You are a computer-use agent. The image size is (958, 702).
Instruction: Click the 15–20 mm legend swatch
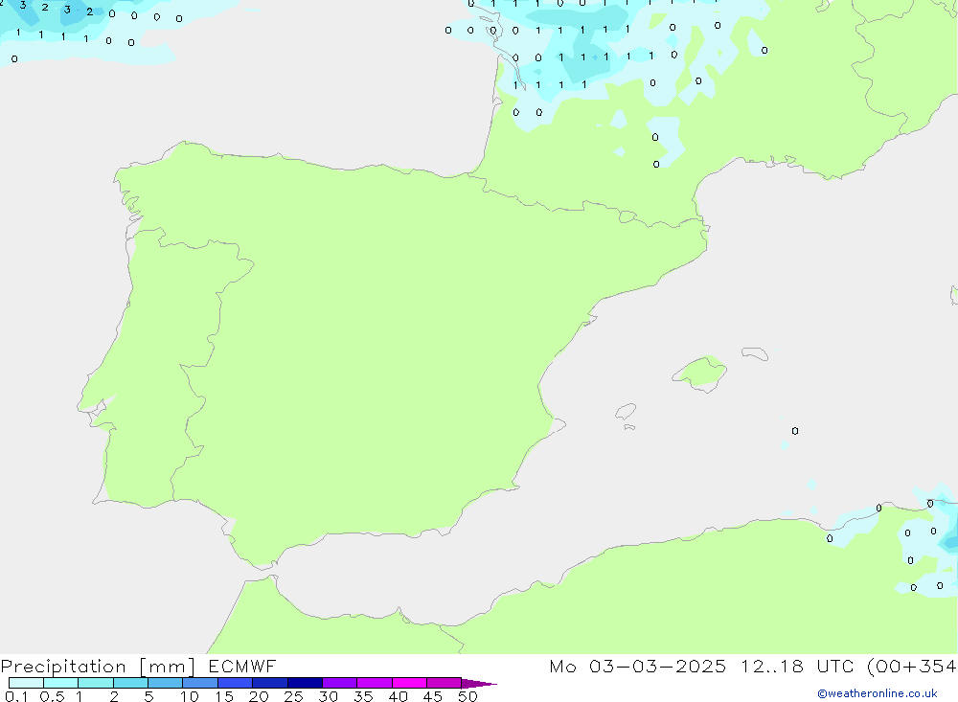pyautogui.click(x=235, y=683)
